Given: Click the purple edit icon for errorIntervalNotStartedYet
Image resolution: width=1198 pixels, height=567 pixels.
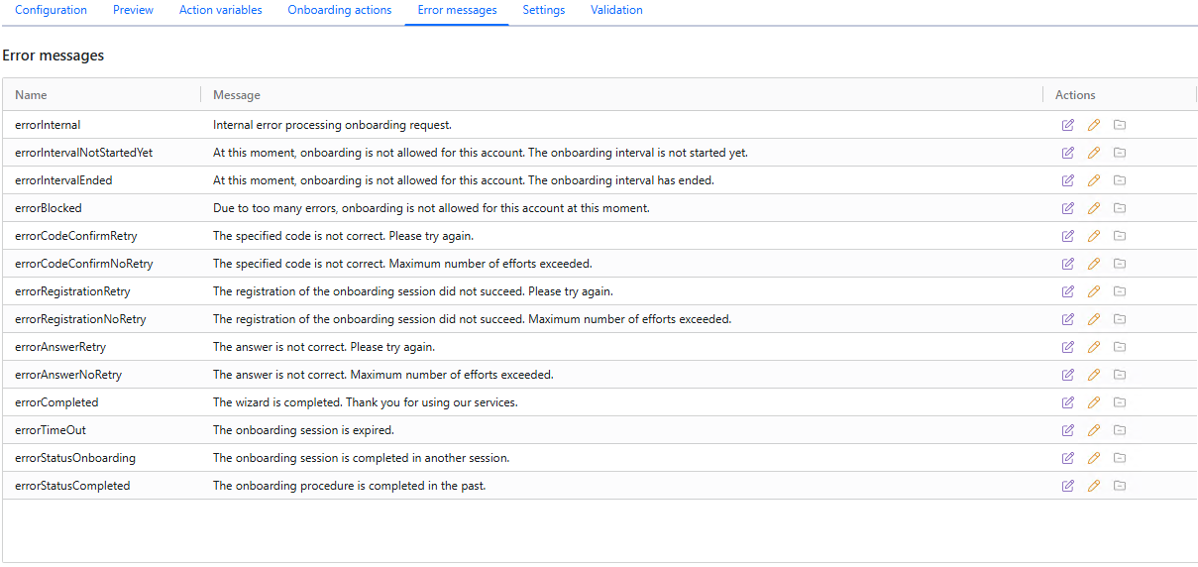Looking at the screenshot, I should tap(1068, 153).
